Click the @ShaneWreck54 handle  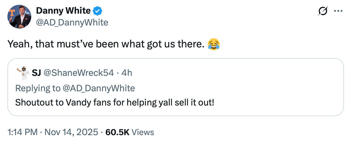click(x=78, y=73)
